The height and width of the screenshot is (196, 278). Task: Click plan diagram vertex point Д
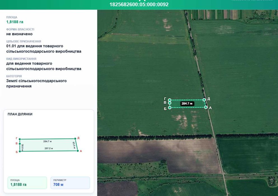(75, 139)
